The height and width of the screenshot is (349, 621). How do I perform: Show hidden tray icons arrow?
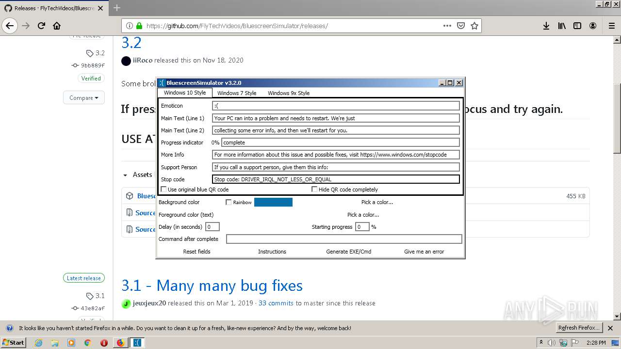(x=541, y=343)
